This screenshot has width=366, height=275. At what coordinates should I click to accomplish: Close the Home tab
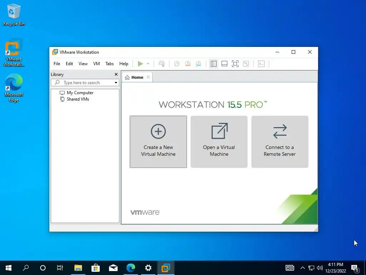[148, 77]
